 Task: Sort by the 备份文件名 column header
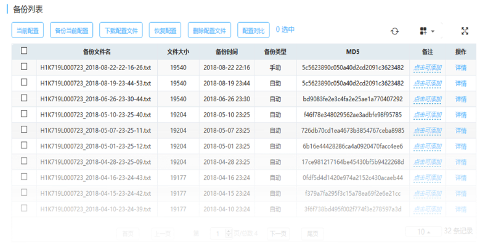(97, 52)
